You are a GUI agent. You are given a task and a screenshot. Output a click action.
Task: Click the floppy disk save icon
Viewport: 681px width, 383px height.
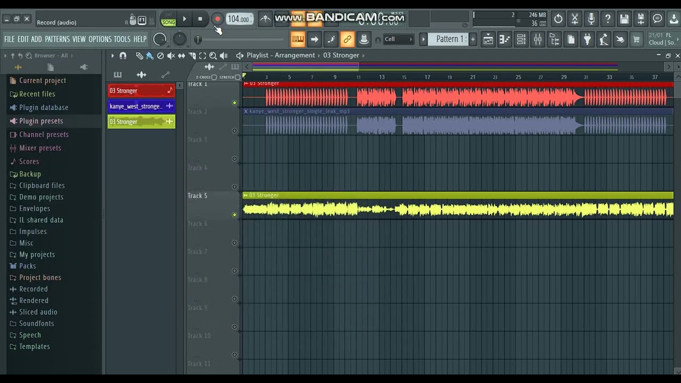624,19
